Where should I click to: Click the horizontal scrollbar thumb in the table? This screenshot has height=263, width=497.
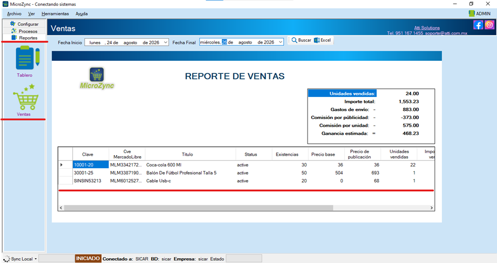[x=199, y=207]
